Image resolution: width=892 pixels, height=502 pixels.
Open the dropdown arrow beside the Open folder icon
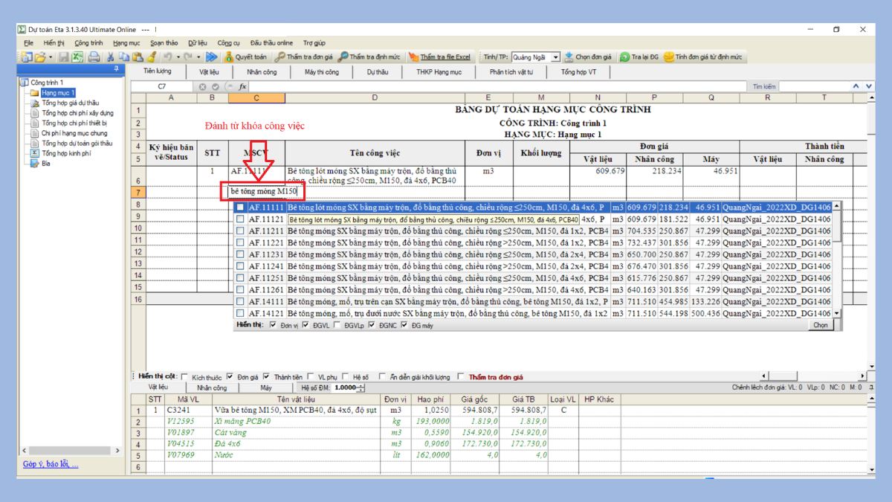click(x=50, y=57)
